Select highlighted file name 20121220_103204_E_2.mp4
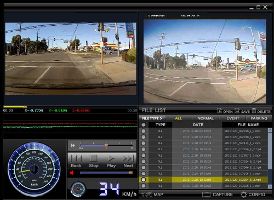 point(243,180)
